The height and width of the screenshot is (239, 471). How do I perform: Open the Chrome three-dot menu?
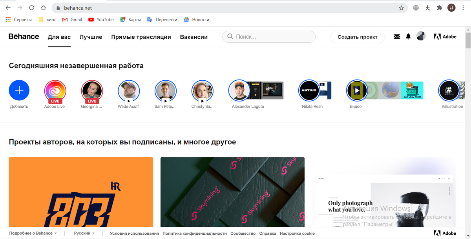click(x=463, y=7)
